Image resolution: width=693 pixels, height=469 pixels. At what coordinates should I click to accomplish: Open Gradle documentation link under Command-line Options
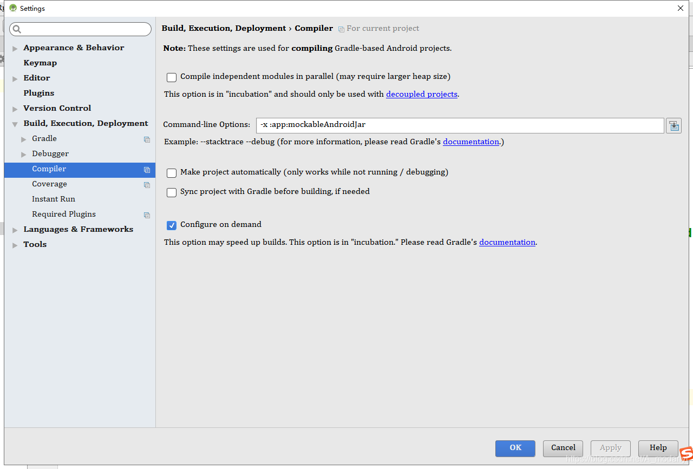point(471,142)
